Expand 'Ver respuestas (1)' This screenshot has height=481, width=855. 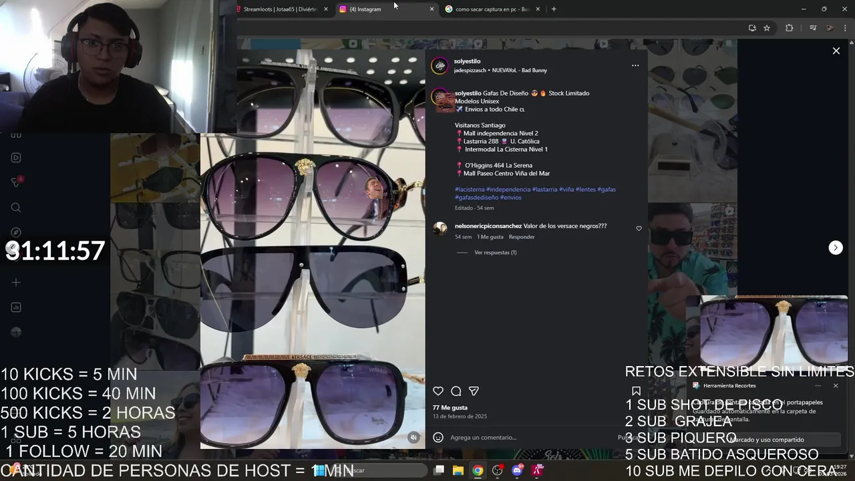(x=496, y=253)
